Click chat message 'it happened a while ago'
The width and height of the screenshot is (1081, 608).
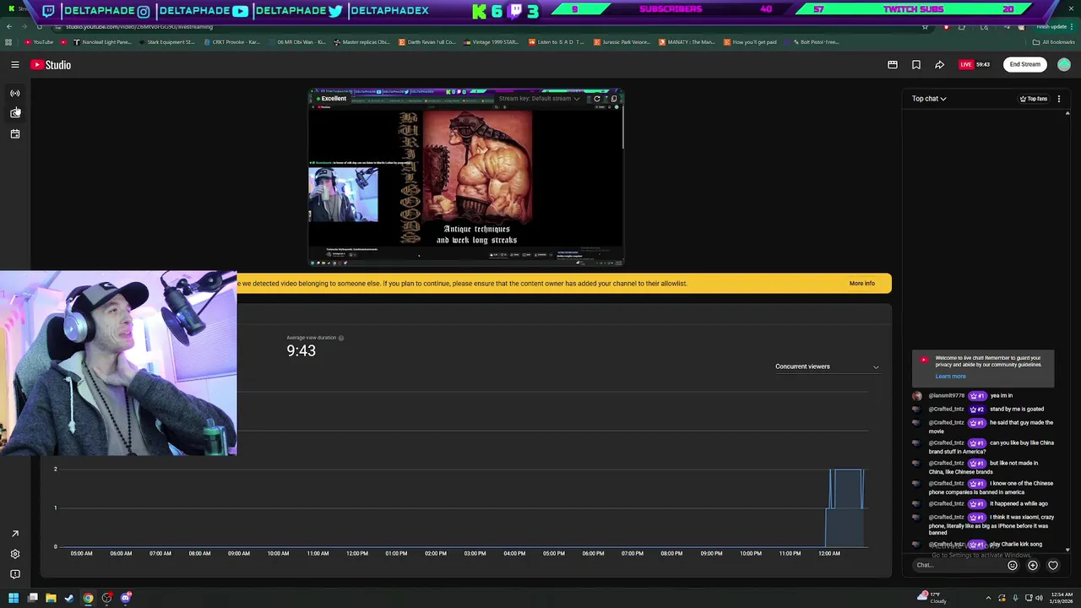click(x=1019, y=504)
